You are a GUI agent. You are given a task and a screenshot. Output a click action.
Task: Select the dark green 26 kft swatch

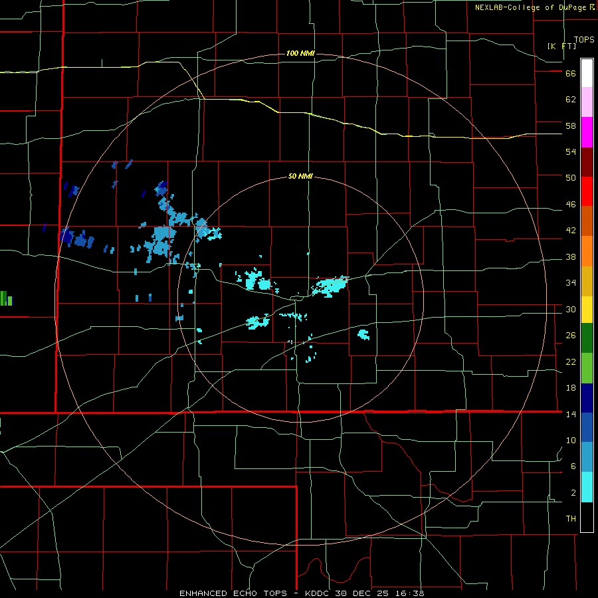point(587,338)
